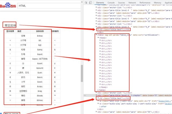Select the Performance tab

click(x=145, y=2)
